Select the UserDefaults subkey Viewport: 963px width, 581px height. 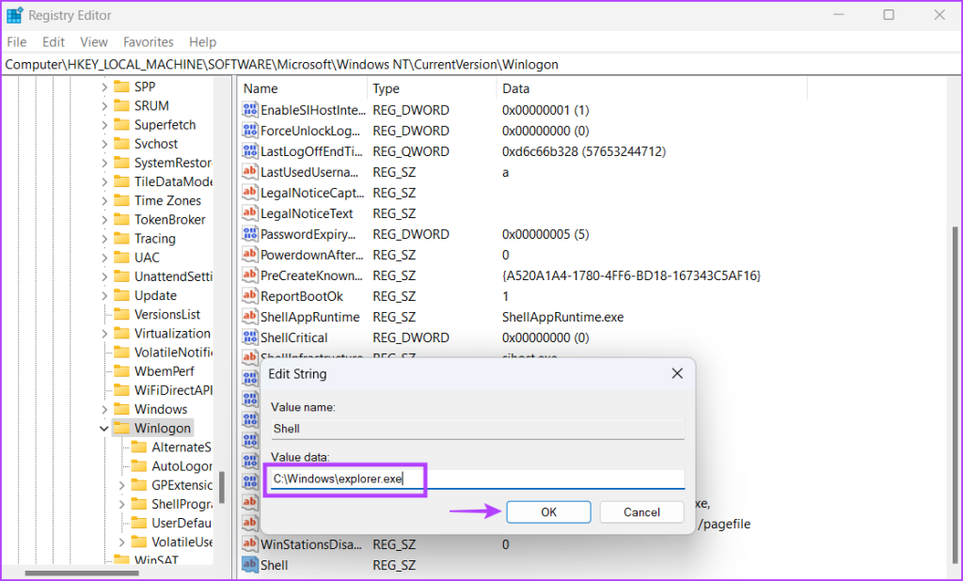pos(182,524)
